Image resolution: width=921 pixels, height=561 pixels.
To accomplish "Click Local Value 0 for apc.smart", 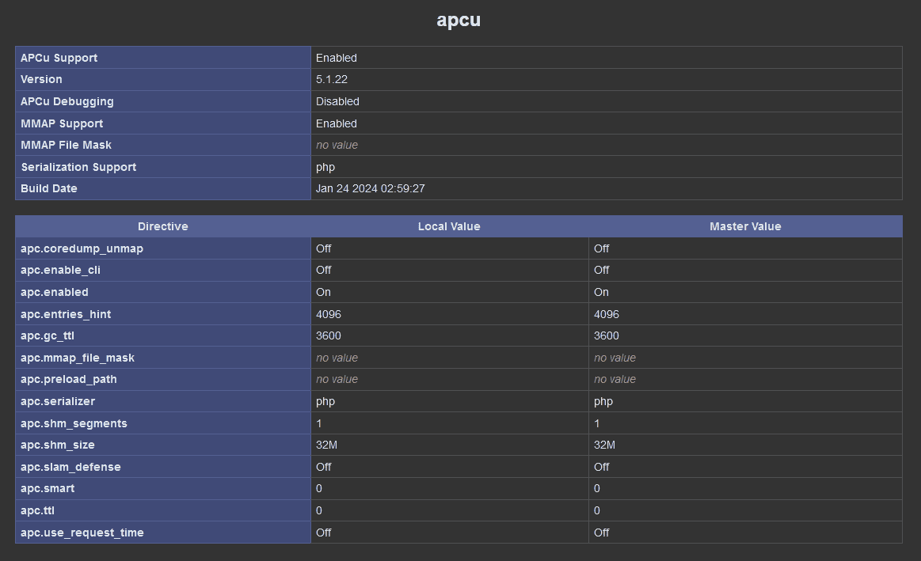I will [x=319, y=488].
